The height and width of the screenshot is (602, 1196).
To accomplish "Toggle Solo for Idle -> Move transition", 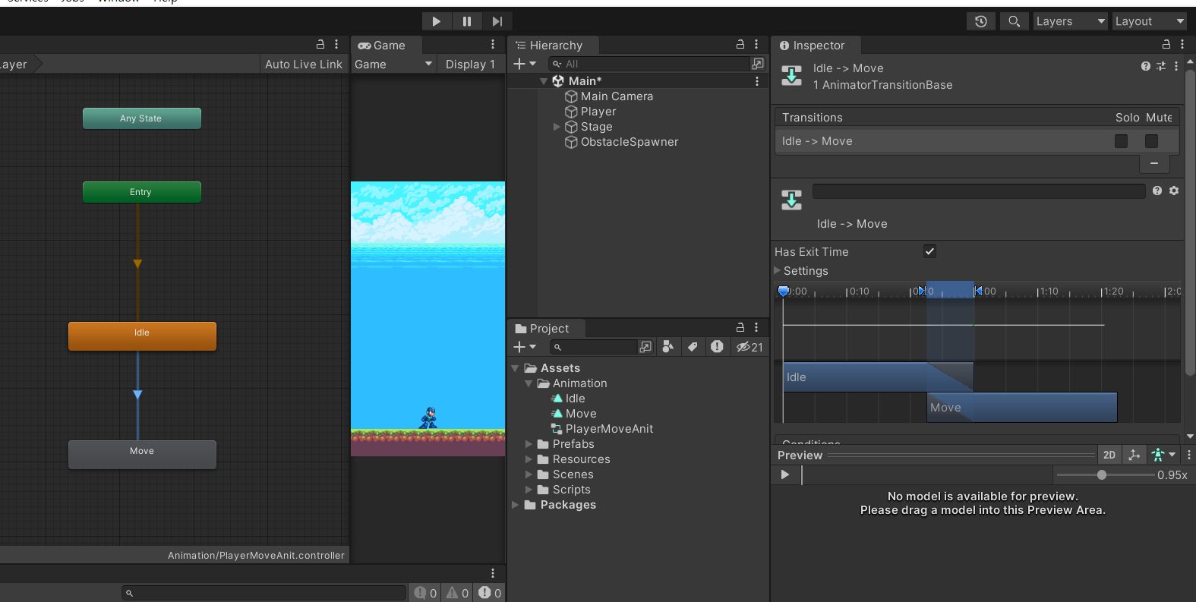I will coord(1121,141).
